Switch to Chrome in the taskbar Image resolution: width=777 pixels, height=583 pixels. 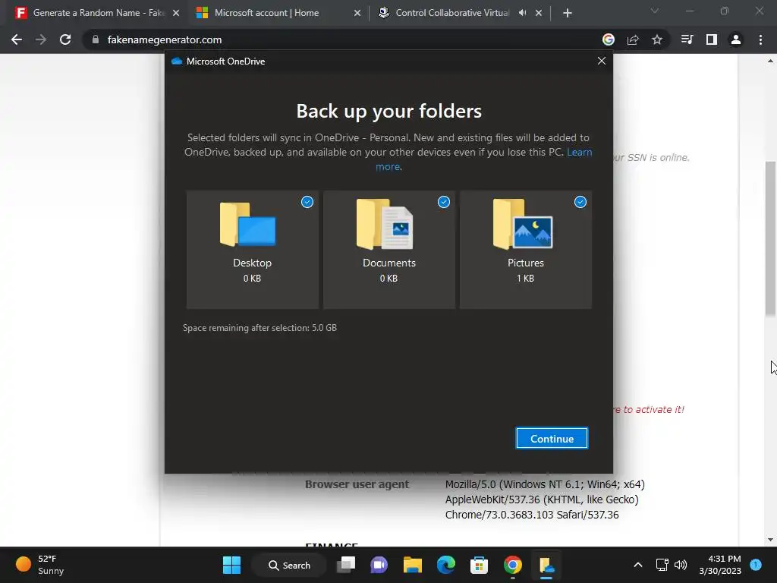click(513, 565)
